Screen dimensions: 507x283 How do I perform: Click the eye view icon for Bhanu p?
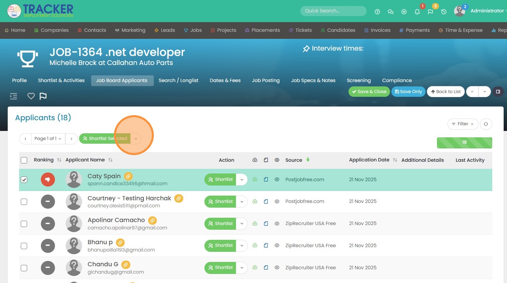tap(277, 245)
